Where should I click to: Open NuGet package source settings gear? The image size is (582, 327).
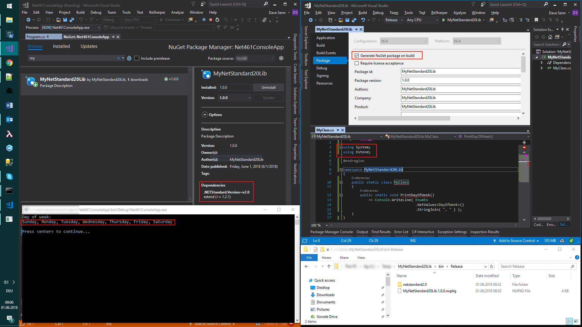click(x=281, y=58)
